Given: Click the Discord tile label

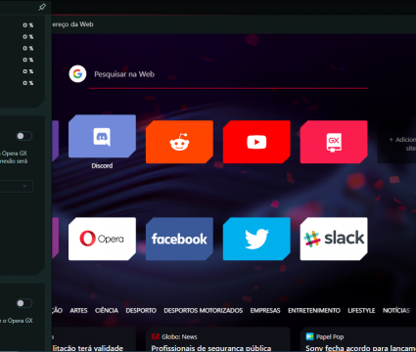Looking at the screenshot, I should 102,166.
